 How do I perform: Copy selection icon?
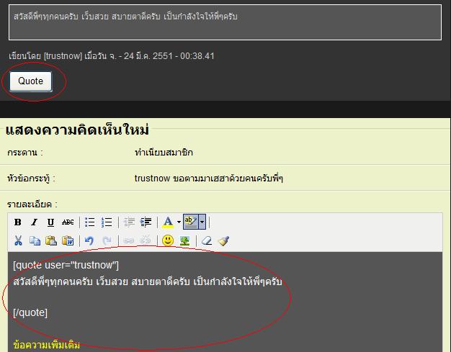tap(35, 240)
